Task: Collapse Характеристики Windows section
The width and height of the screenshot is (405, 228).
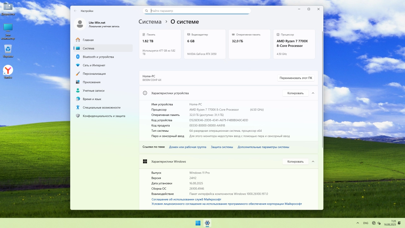Action: (313, 161)
